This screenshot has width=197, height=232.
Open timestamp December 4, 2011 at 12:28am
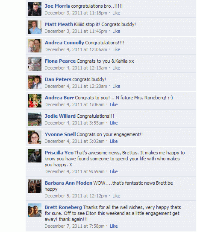[76, 86]
